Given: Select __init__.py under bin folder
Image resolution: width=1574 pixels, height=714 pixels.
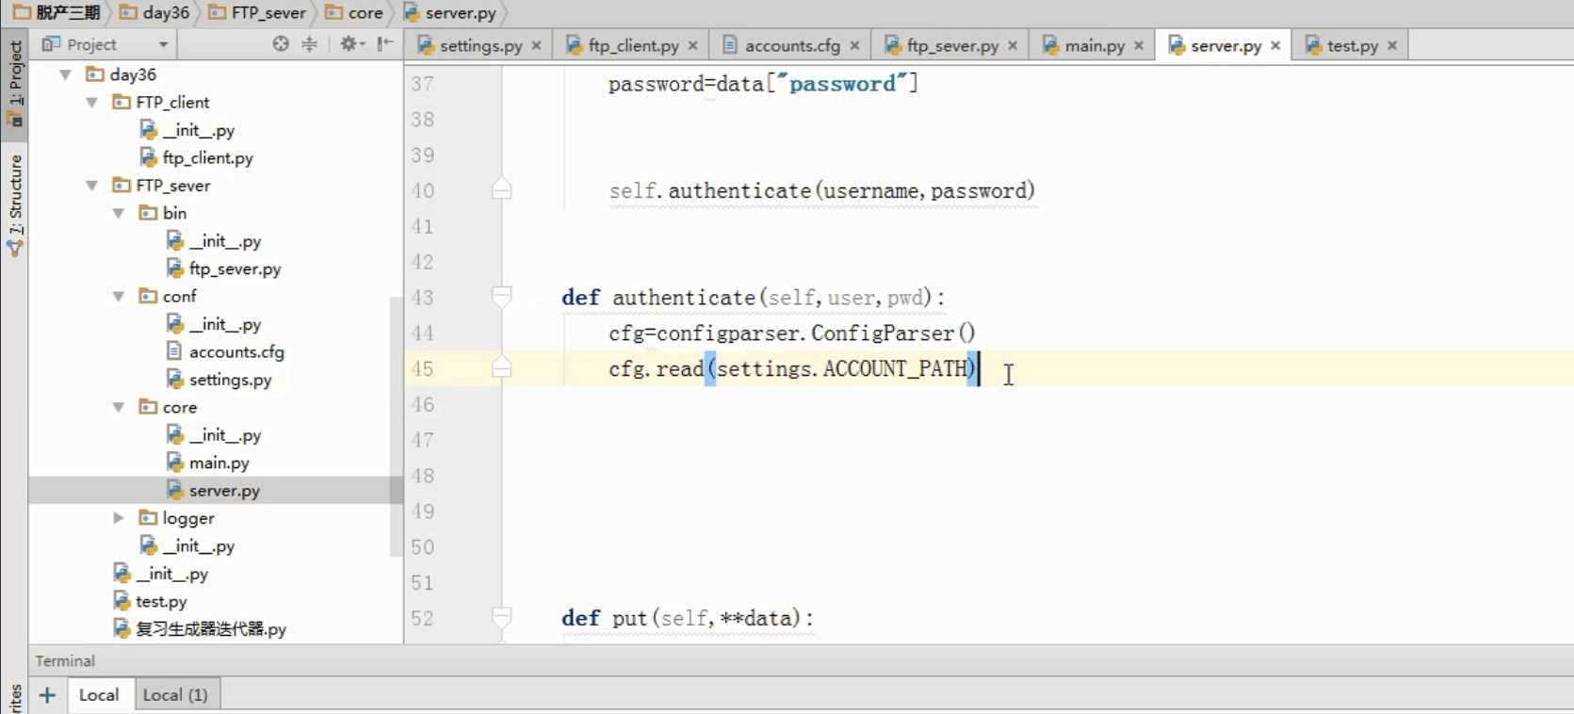Looking at the screenshot, I should [x=224, y=241].
